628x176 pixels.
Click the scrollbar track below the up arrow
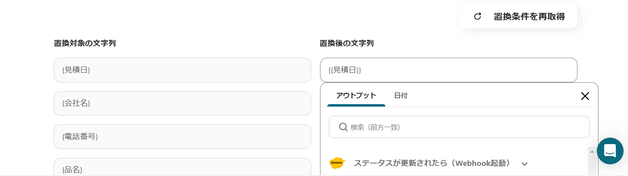[592, 166]
